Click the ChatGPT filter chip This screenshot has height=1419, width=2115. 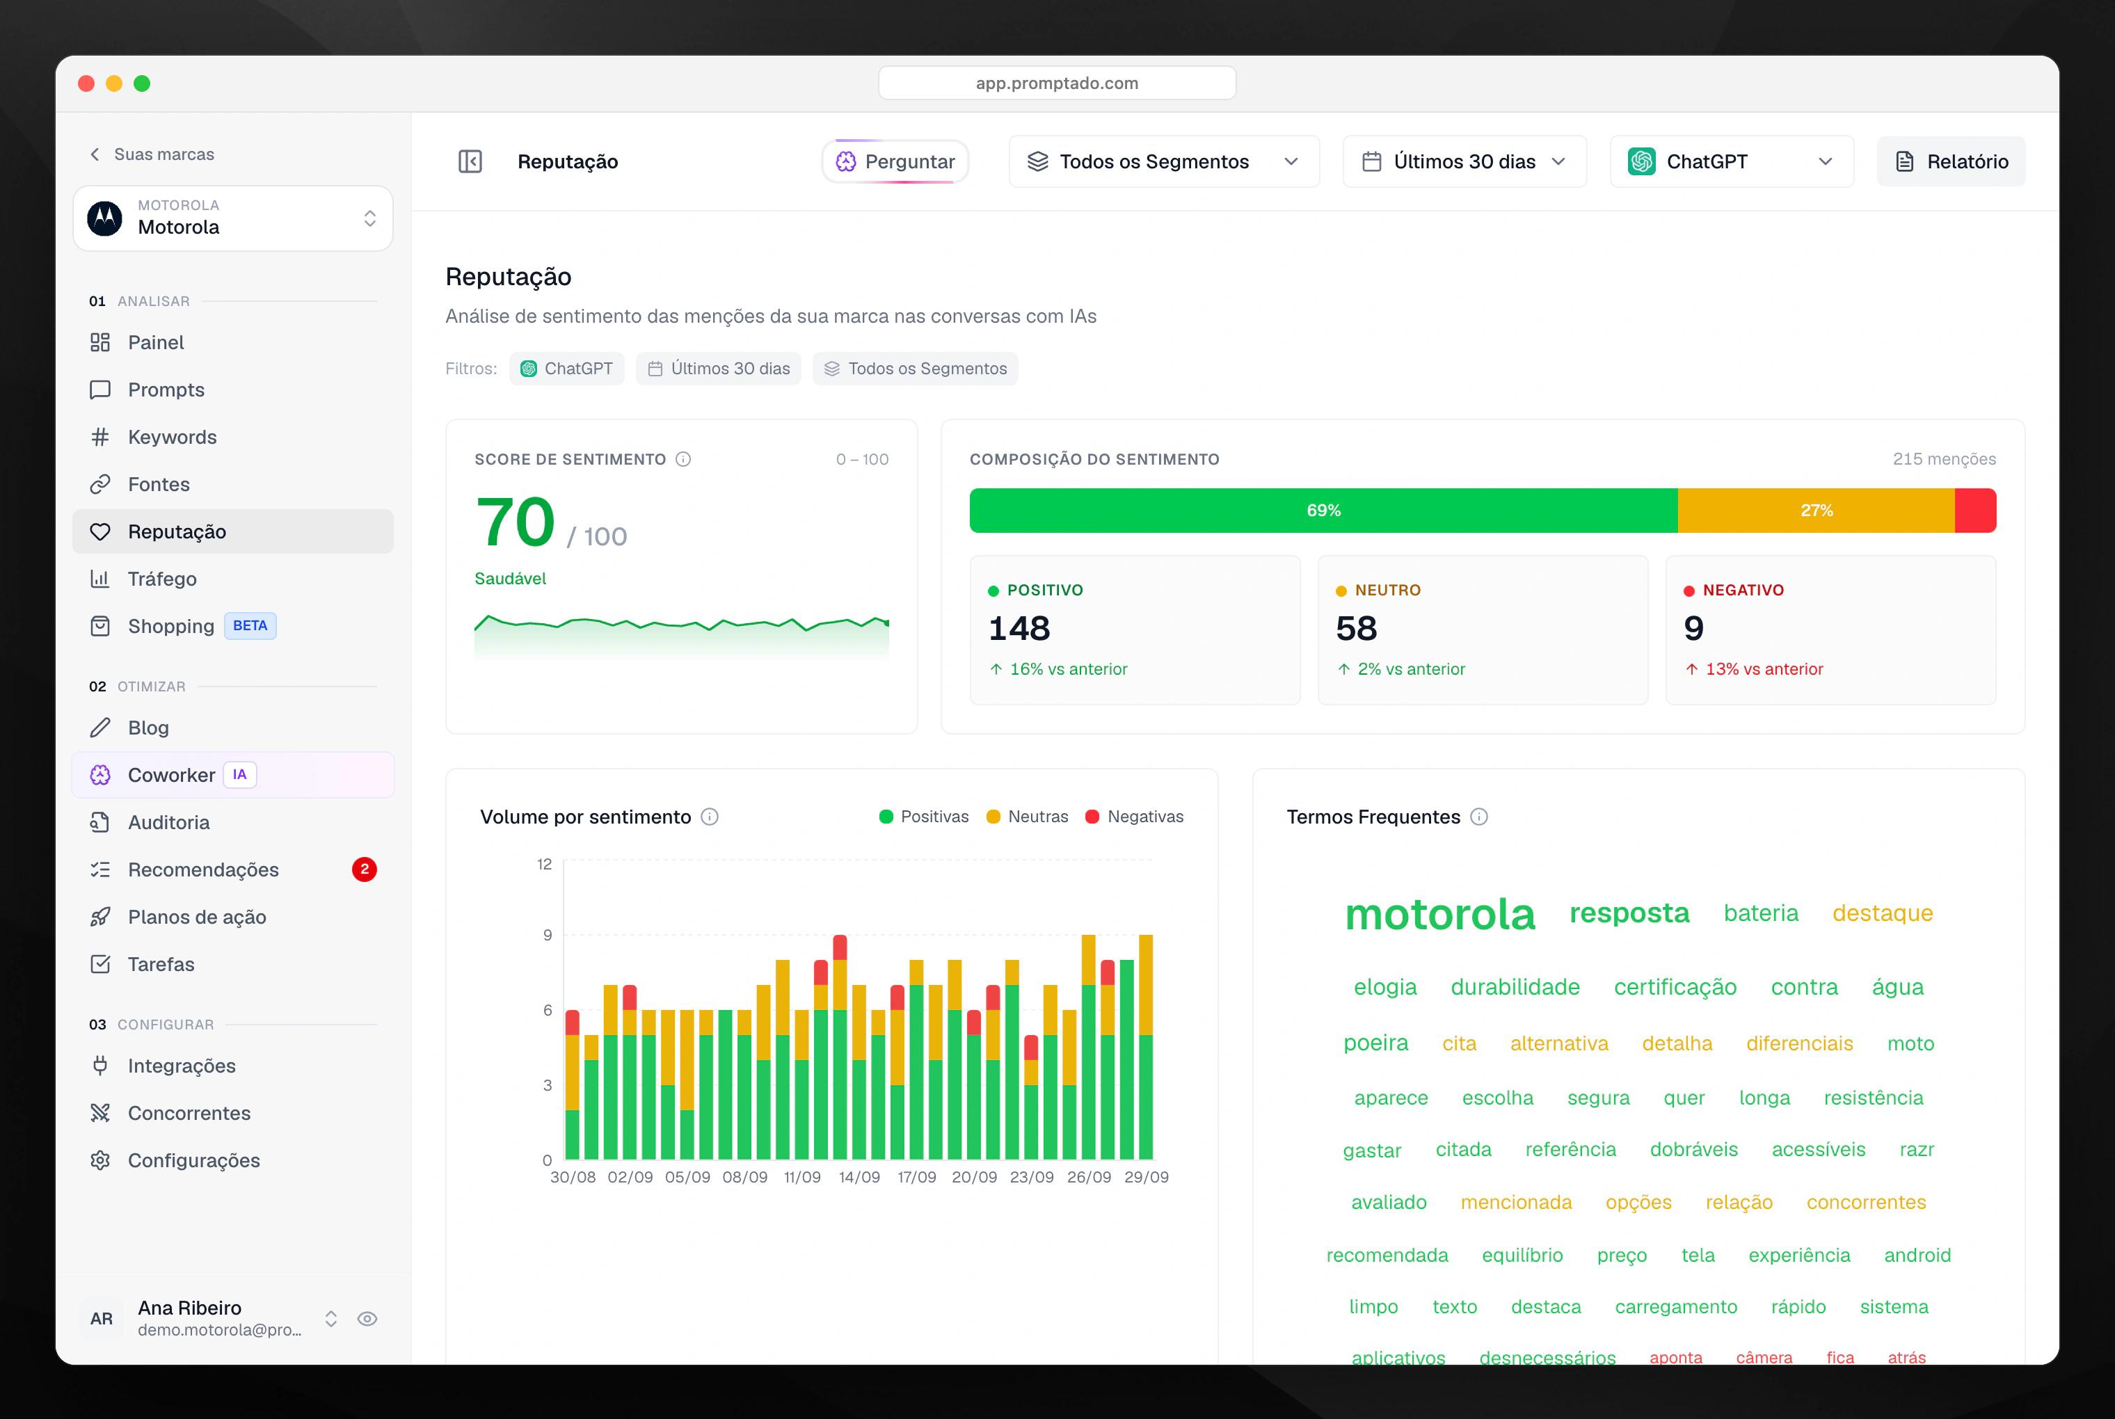[x=566, y=369]
